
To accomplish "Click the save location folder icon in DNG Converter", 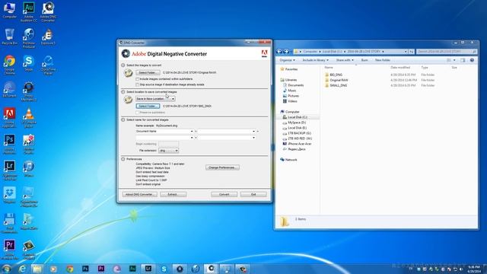I will pos(129,100).
